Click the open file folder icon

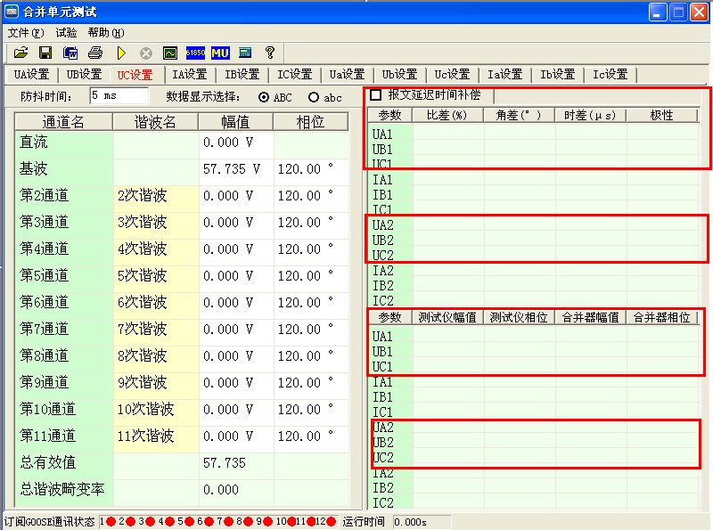pyautogui.click(x=20, y=53)
